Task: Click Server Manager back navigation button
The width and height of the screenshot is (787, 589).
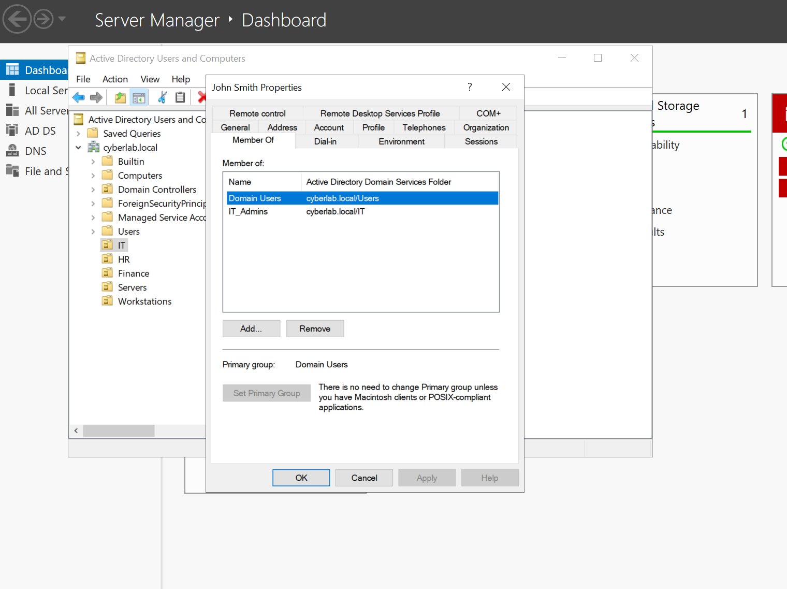Action: tap(17, 20)
